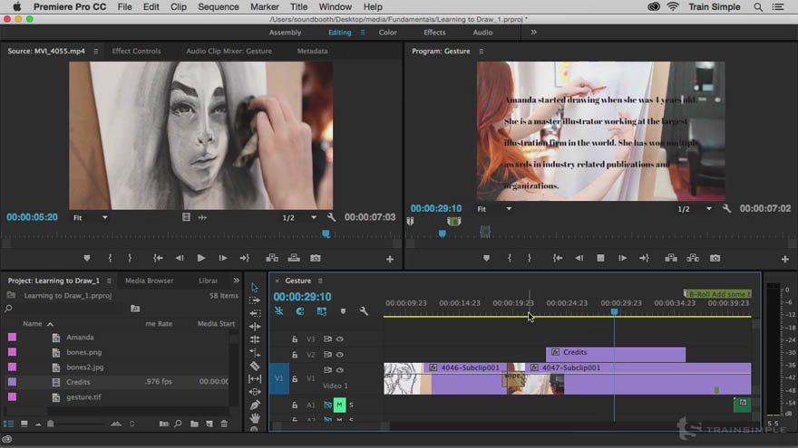Viewport: 798px width, 448px height.
Task: Open Source monitor 1/2 resolution dropdown
Action: click(299, 217)
